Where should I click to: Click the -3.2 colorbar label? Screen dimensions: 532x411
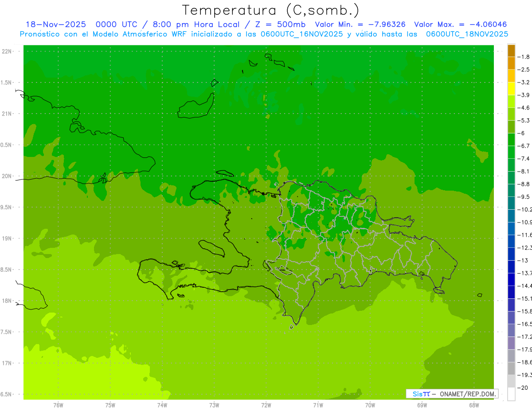pos(524,82)
